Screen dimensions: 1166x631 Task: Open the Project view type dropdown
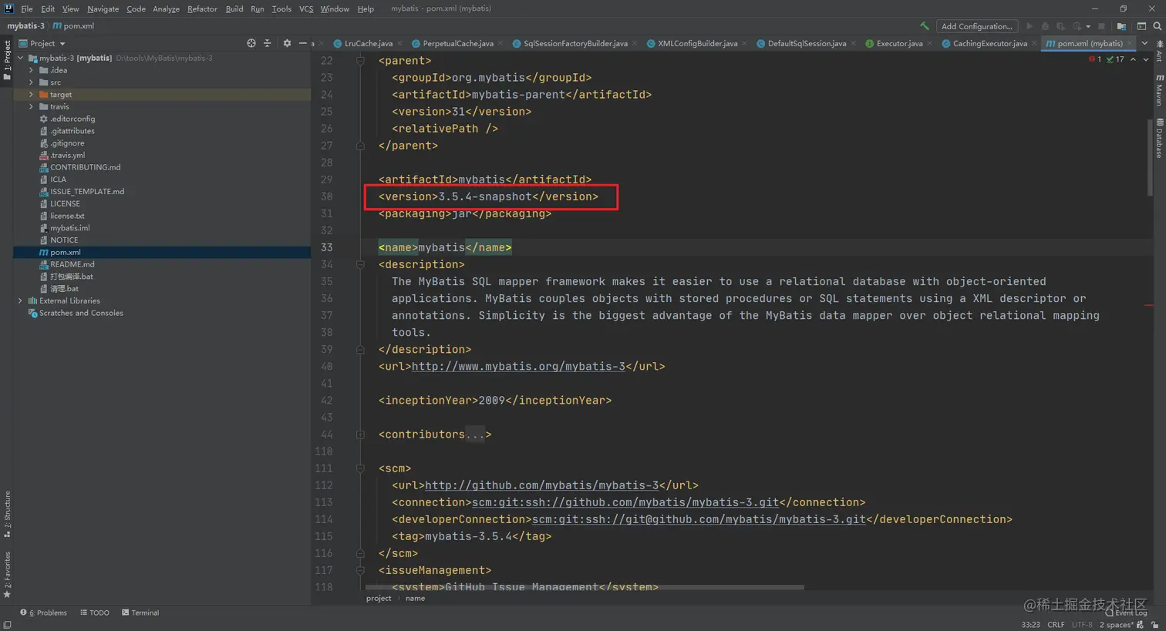point(42,43)
